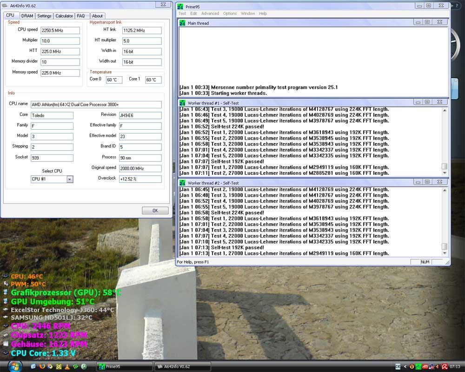Minimize the Worker thread #1 window

point(418,102)
